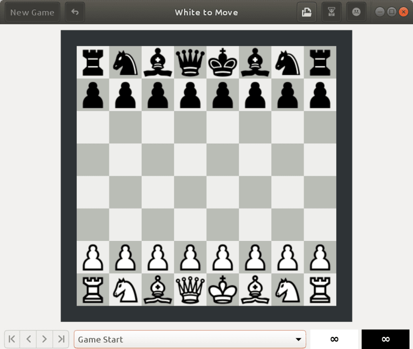Click the black rook on a8
Image resolution: width=413 pixels, height=349 pixels.
(93, 62)
